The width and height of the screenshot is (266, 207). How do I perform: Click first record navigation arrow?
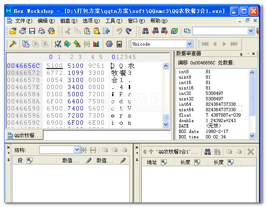205,44
